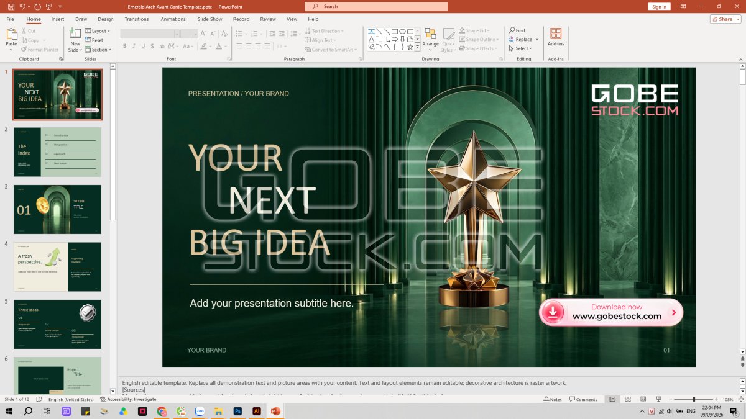The image size is (746, 419).
Task: Open the Layout dropdown
Action: [97, 30]
